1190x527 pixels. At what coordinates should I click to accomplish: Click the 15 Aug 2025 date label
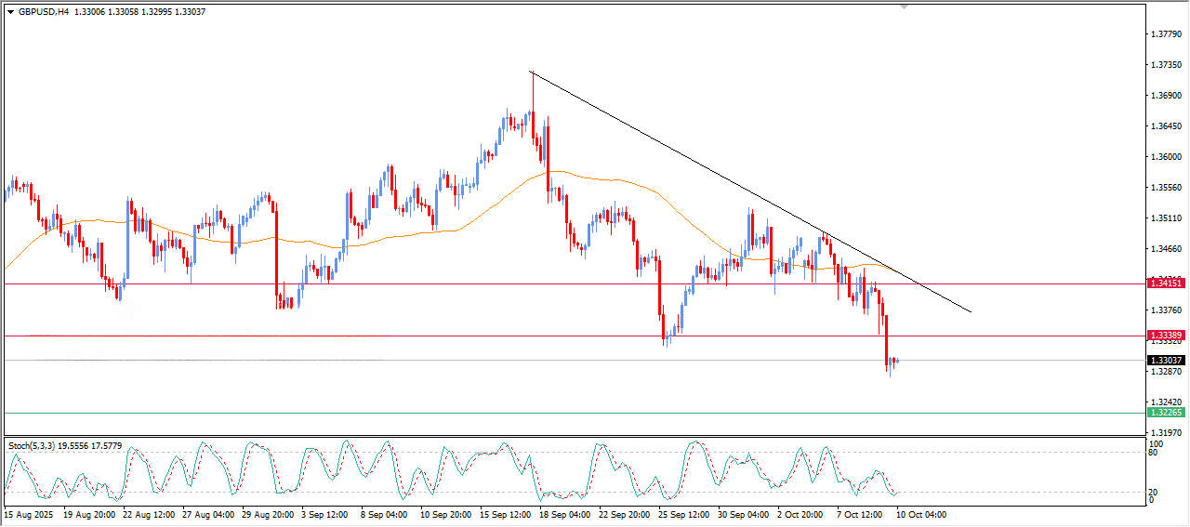click(26, 514)
